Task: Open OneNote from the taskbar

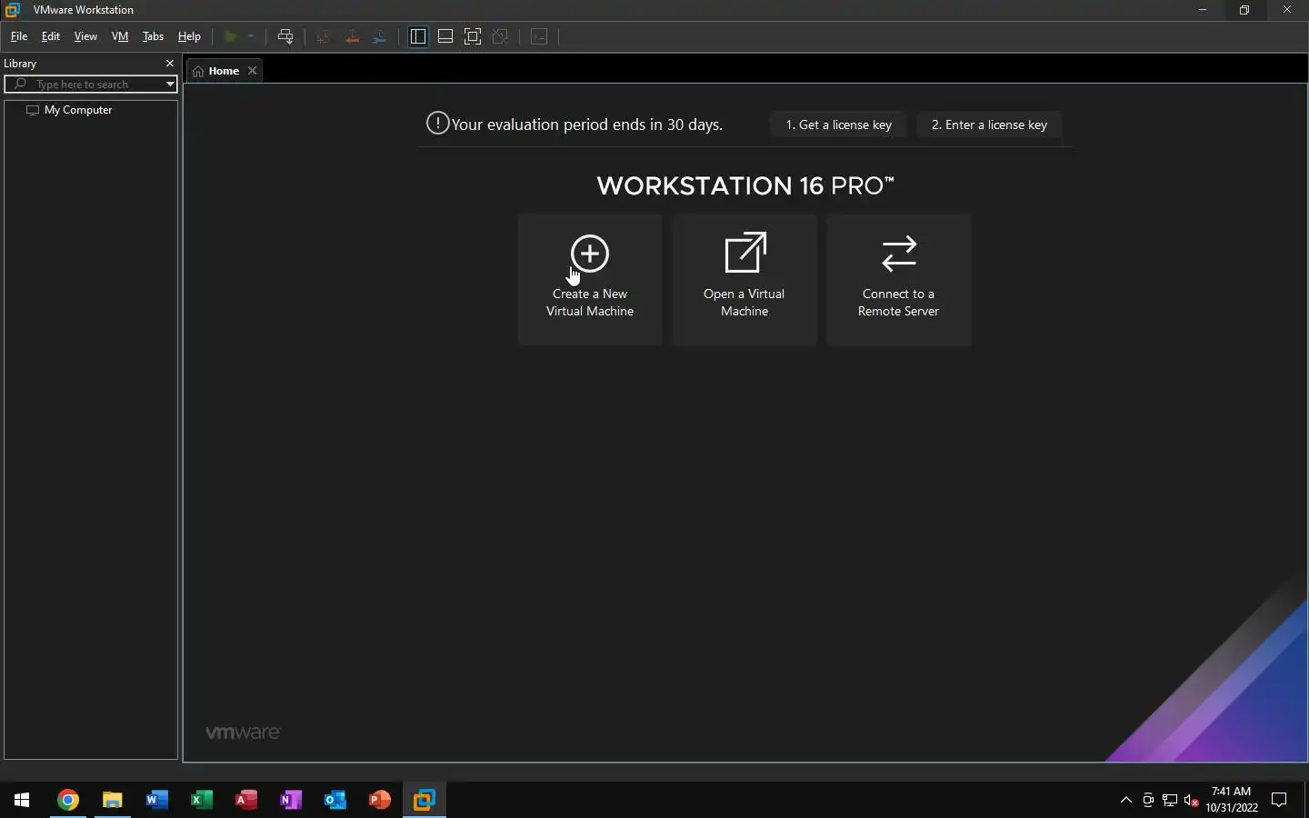Action: pyautogui.click(x=290, y=800)
